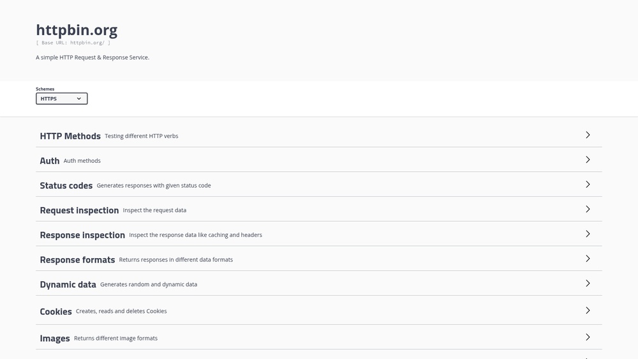Click 'Auth methods' description
The width and height of the screenshot is (638, 359).
(82, 160)
